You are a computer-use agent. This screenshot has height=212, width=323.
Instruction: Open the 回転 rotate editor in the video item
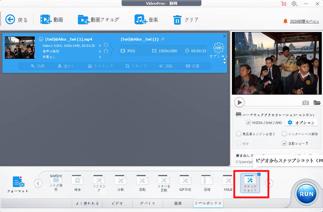coord(166,66)
